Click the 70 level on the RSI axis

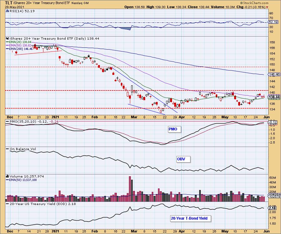coord(271,18)
